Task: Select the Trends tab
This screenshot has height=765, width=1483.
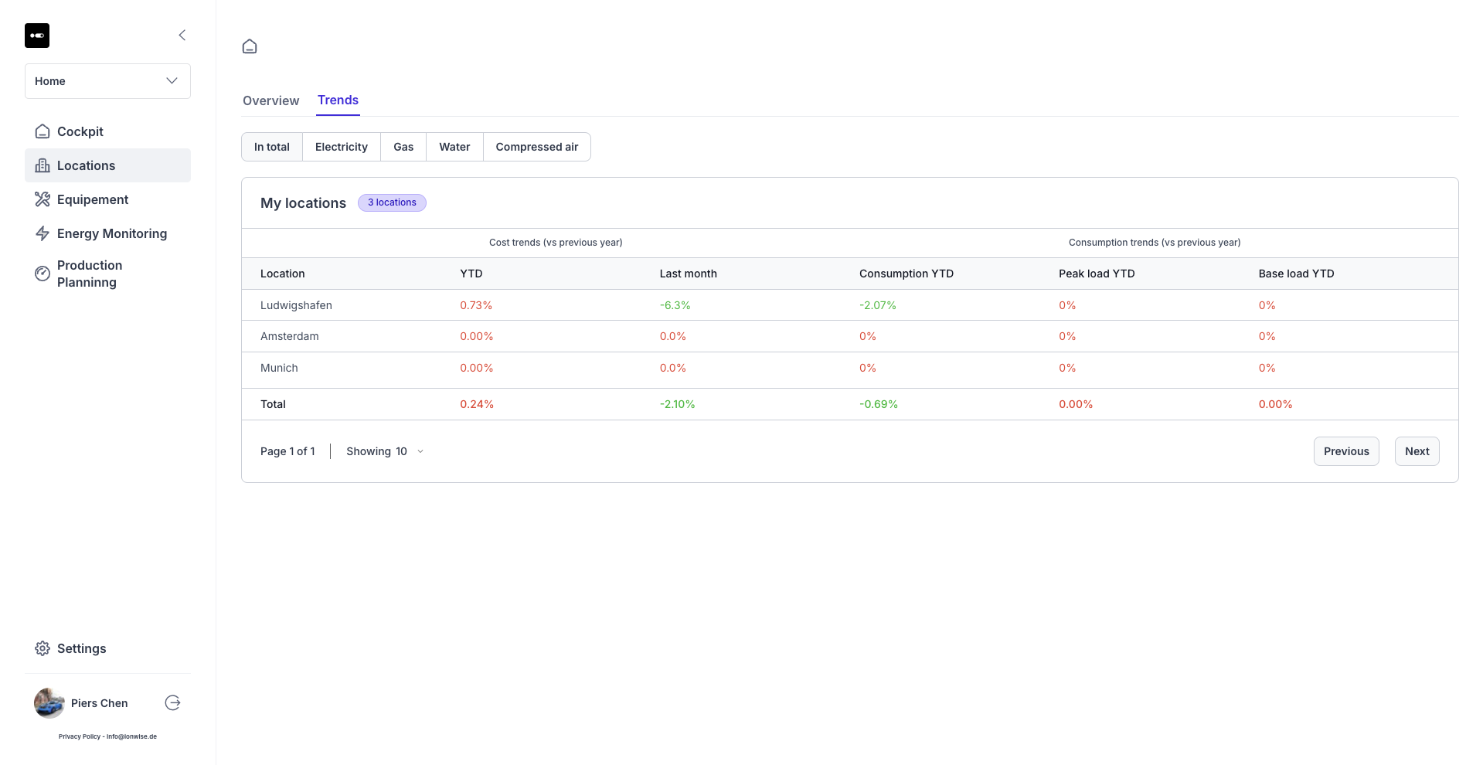Action: pos(338,100)
